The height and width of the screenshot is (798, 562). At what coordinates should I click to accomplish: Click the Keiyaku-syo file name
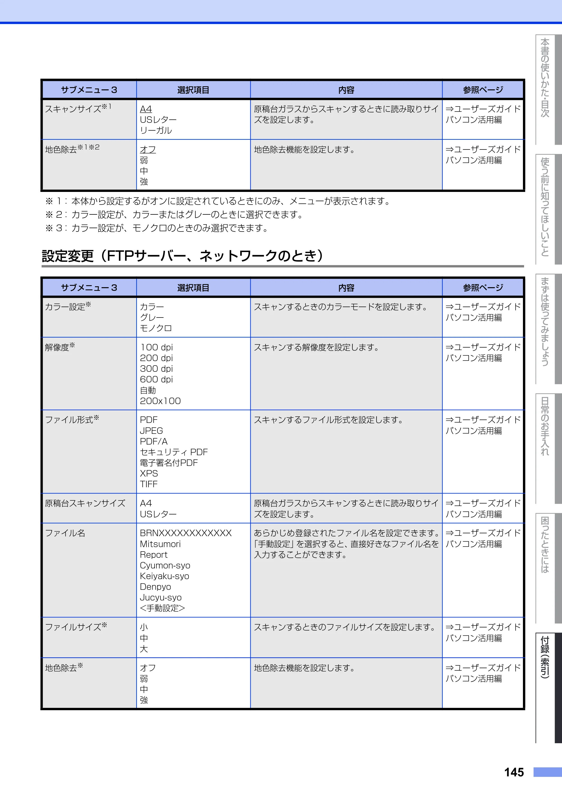164,576
